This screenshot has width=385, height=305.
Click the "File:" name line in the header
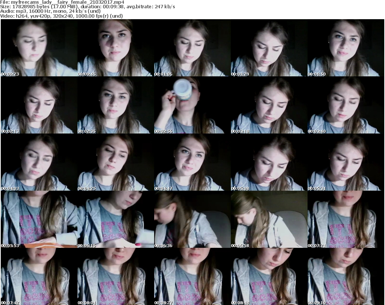pyautogui.click(x=62, y=2)
